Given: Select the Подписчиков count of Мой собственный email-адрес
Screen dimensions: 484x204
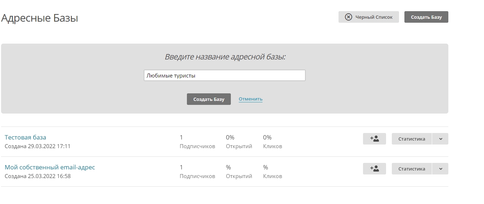Looking at the screenshot, I should pos(181,167).
